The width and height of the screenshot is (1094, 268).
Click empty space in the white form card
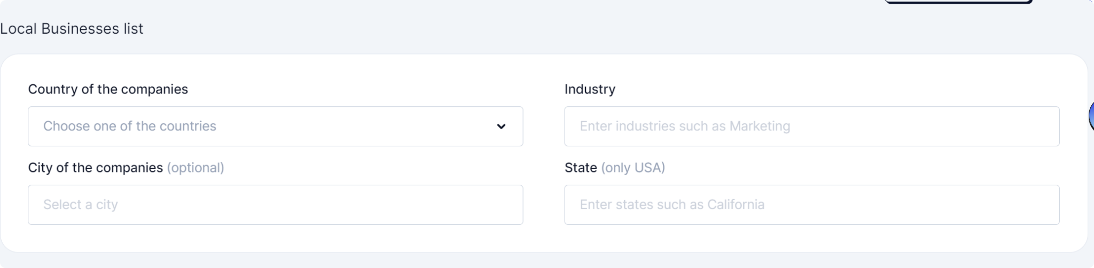pos(544,238)
